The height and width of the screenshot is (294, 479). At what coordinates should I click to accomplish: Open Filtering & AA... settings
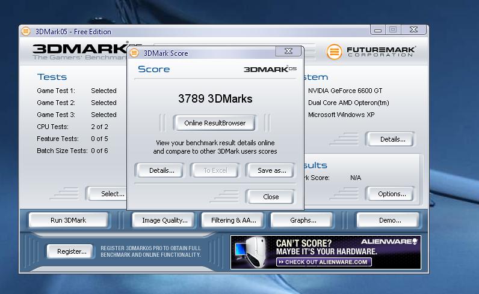click(x=233, y=220)
